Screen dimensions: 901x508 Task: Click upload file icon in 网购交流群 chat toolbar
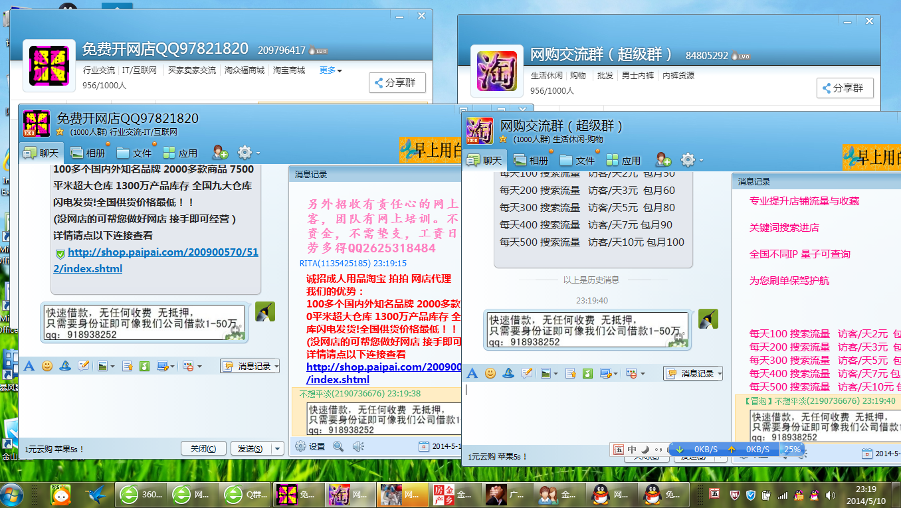(x=570, y=373)
